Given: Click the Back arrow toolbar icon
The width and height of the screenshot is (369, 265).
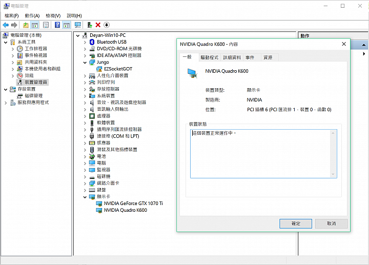Looking at the screenshot, I should [6, 25].
